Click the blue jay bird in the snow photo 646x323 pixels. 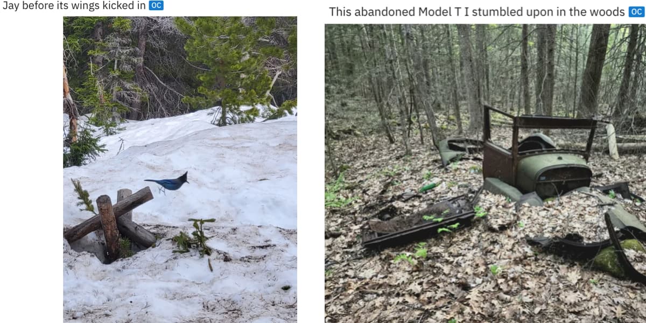coord(168,182)
